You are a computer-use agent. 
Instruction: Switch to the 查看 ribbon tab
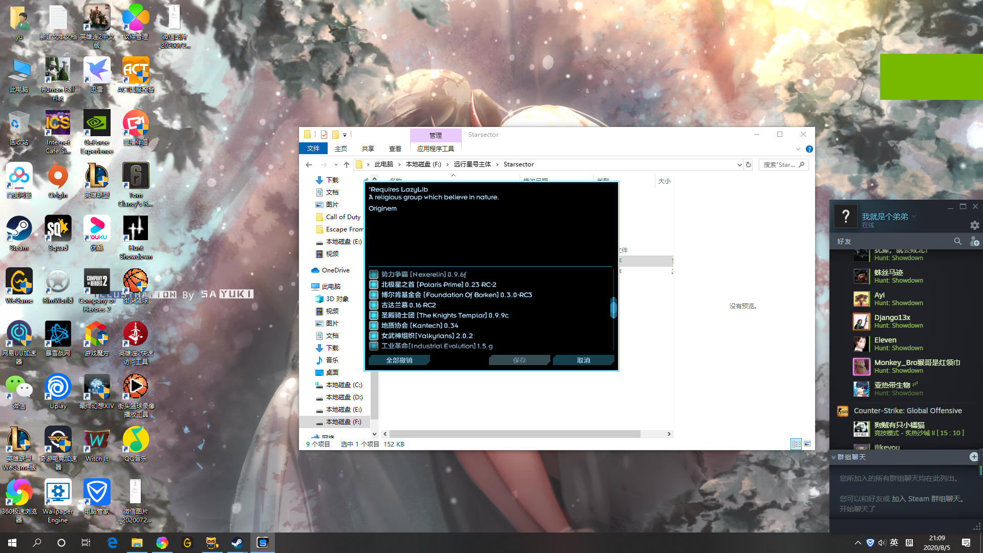tap(395, 148)
